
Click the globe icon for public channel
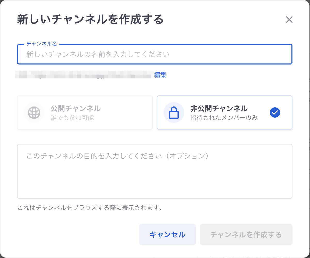pyautogui.click(x=34, y=112)
